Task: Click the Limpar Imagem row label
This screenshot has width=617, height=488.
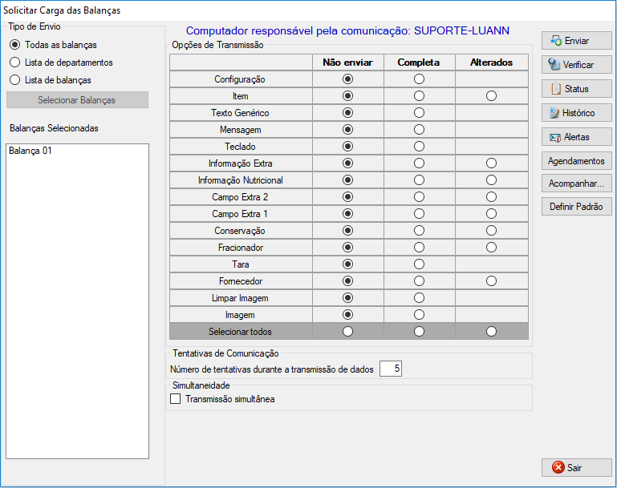Action: [240, 298]
